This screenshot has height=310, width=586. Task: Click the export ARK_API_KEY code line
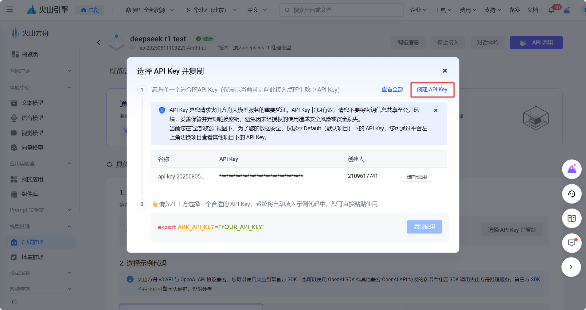(211, 227)
